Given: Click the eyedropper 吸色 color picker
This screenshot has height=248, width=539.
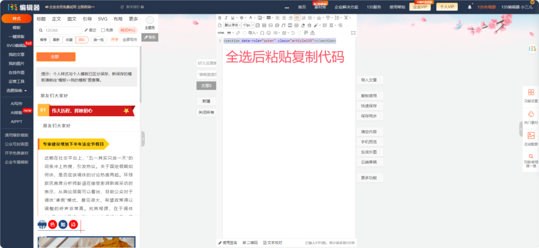Looking at the screenshot, I should [x=150, y=37].
